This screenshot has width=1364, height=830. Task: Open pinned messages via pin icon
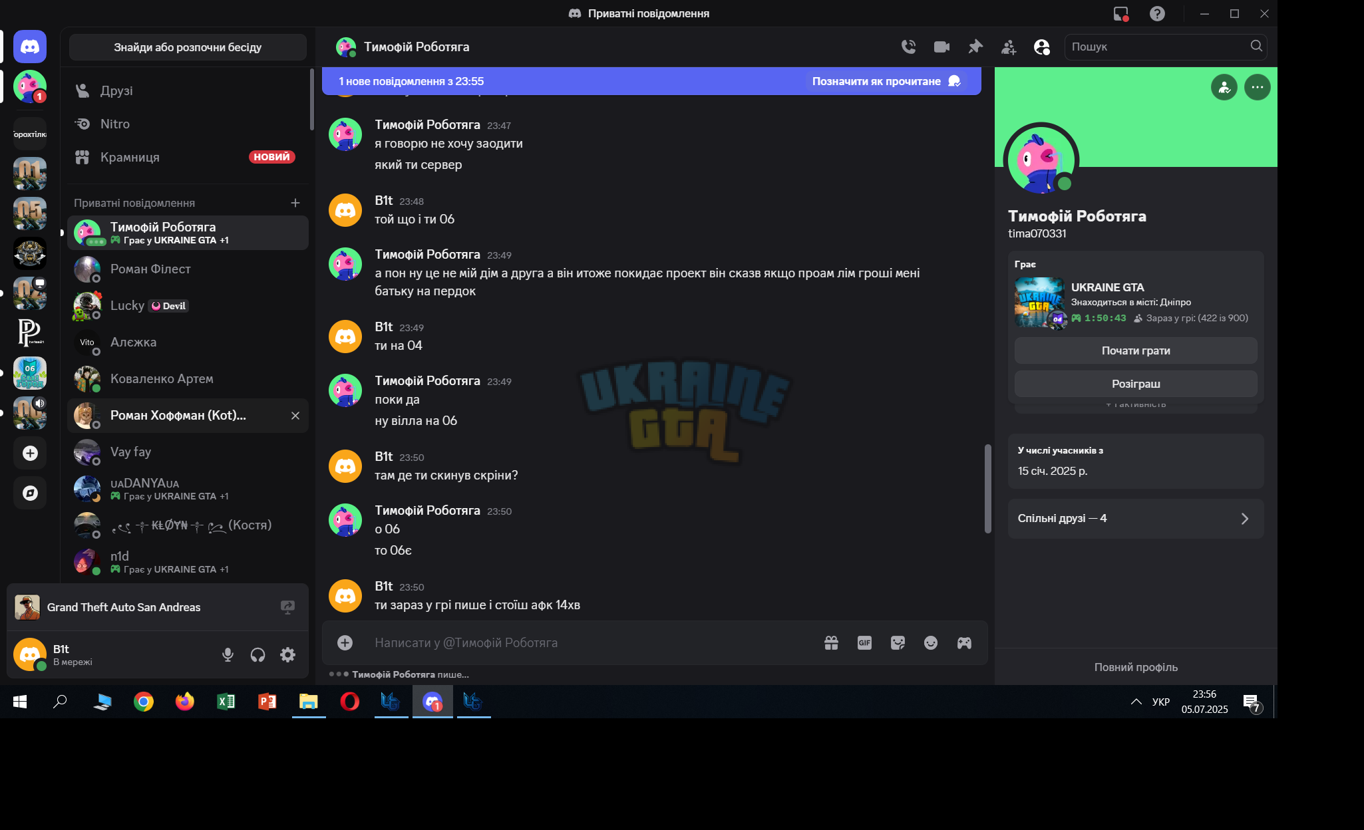pos(975,47)
